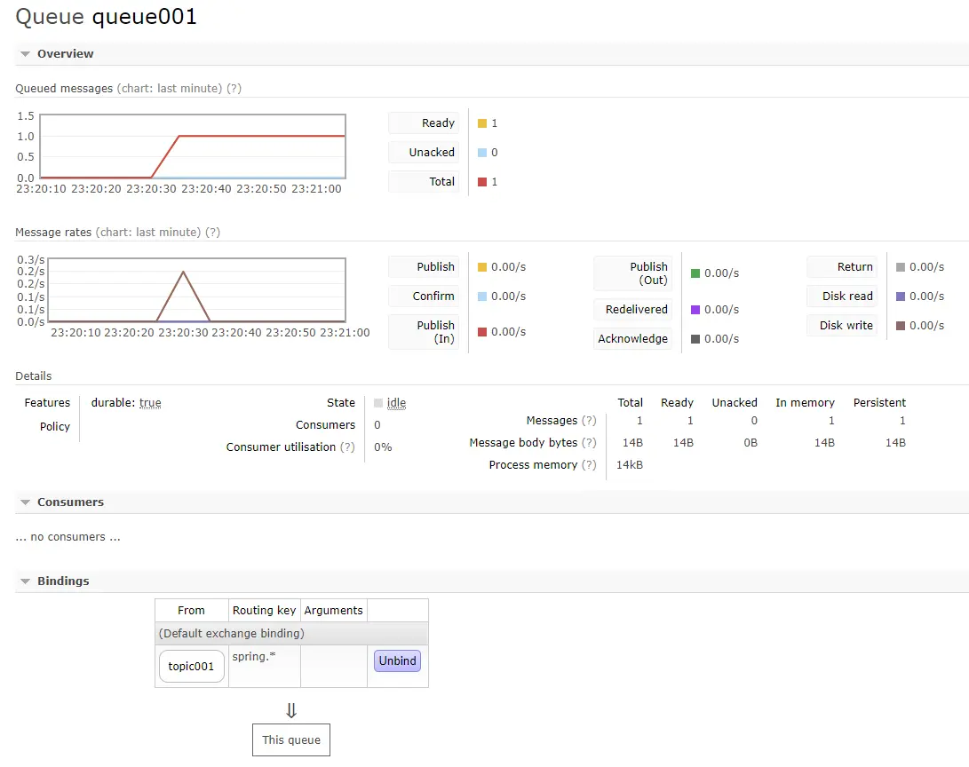Toggle the Return rate series

click(x=842, y=267)
